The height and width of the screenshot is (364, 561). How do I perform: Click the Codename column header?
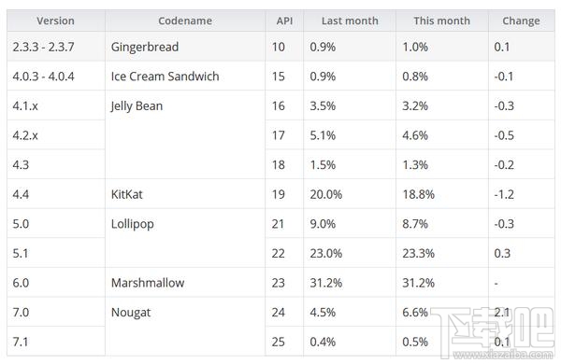(185, 21)
